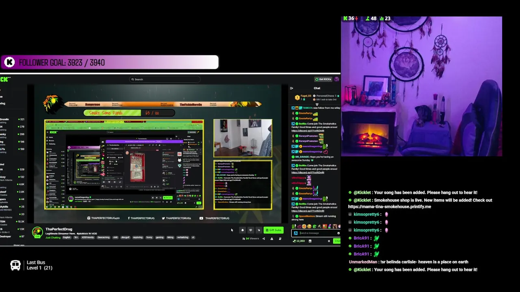Click the 14 Viewers count
This screenshot has width=520, height=292.
point(251,238)
